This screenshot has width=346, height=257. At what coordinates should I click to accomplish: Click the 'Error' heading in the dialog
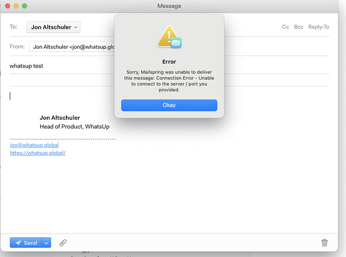pos(169,62)
